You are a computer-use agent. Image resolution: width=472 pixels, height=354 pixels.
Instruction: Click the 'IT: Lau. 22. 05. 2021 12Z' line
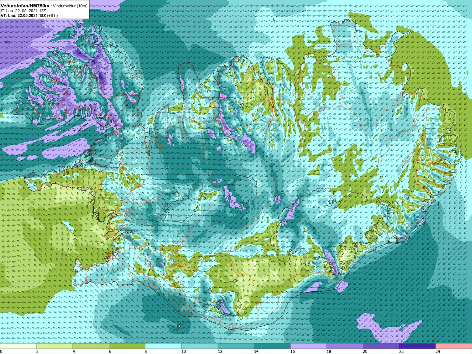pyautogui.click(x=23, y=11)
